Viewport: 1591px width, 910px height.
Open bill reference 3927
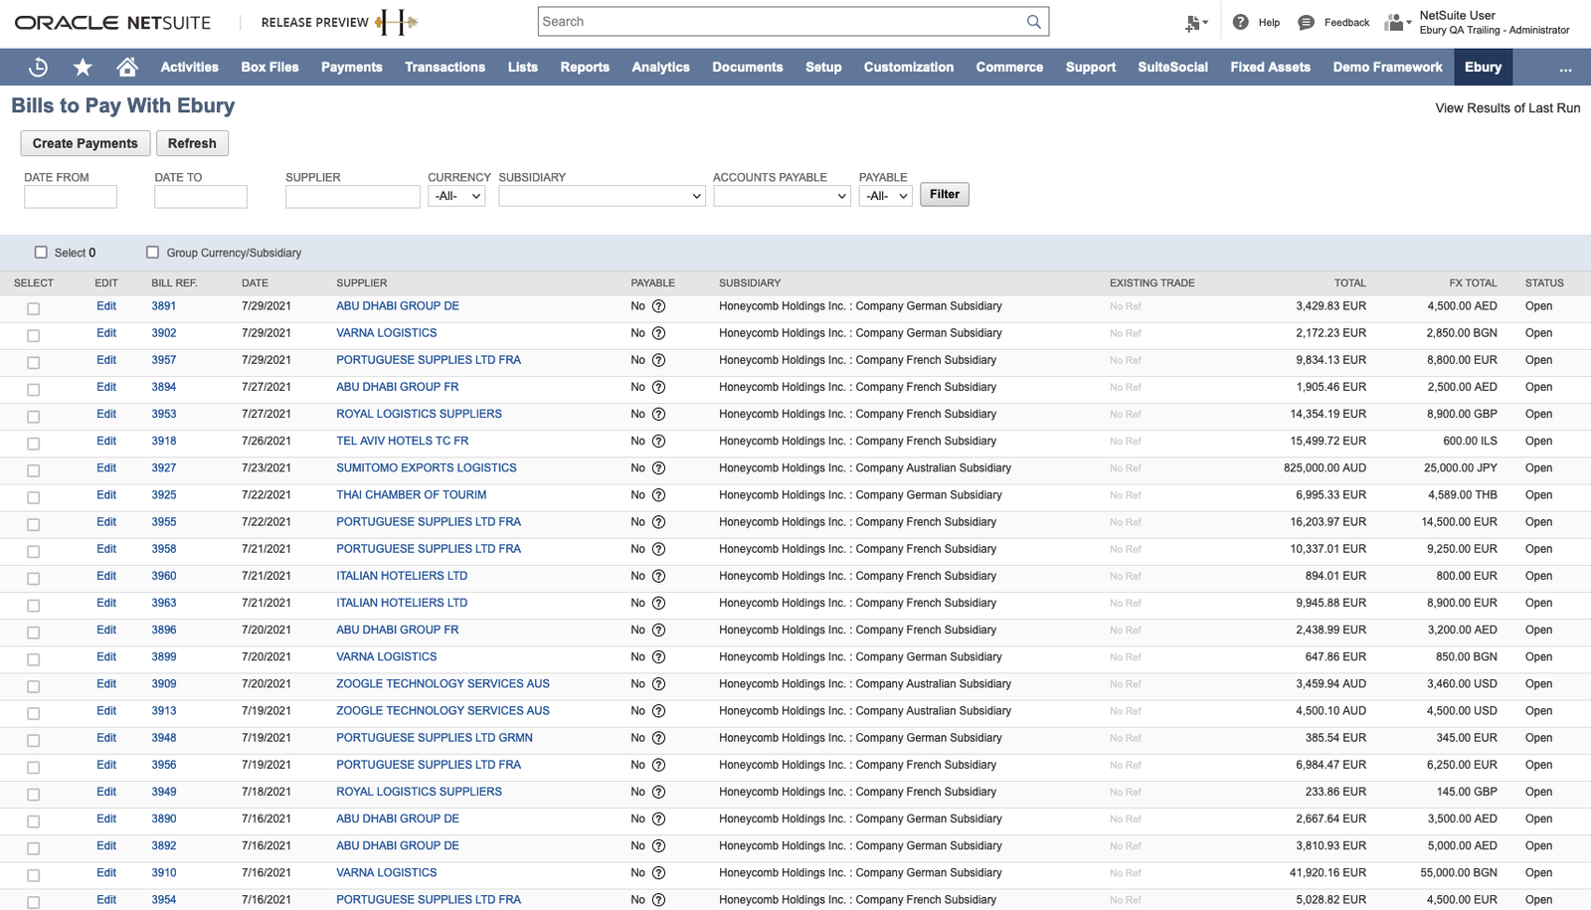pyautogui.click(x=164, y=467)
